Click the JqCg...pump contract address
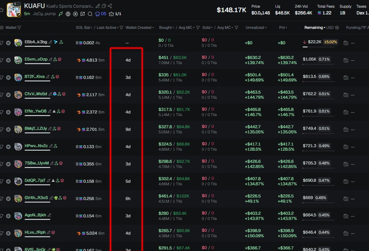Viewport: 369px width, 251px height. pos(45,14)
